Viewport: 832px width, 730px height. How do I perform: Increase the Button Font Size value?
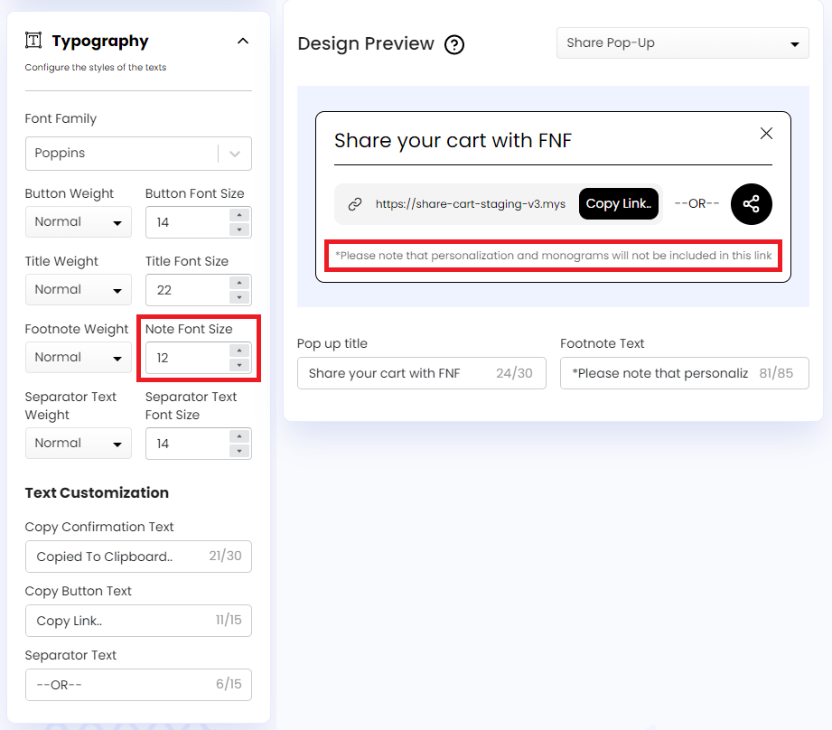click(x=239, y=215)
